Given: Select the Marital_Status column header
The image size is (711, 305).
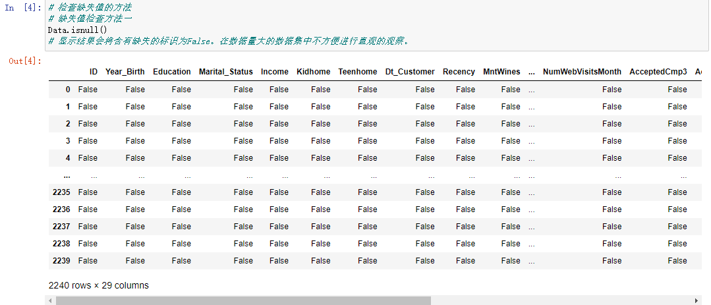Looking at the screenshot, I should click(x=226, y=72).
